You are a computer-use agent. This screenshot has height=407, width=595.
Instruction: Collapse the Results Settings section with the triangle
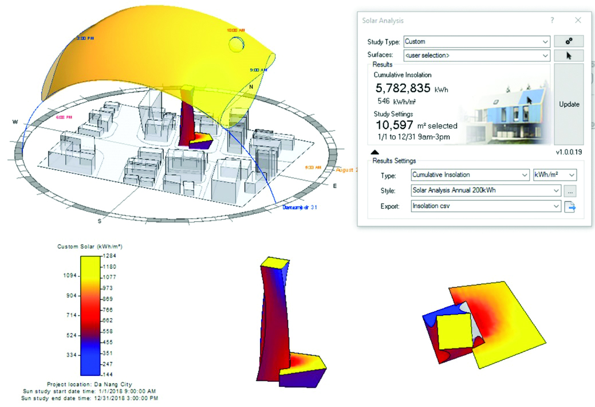[x=375, y=152]
